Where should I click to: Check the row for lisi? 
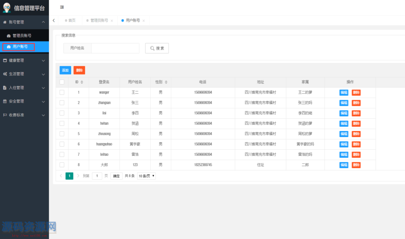pyautogui.click(x=62, y=113)
